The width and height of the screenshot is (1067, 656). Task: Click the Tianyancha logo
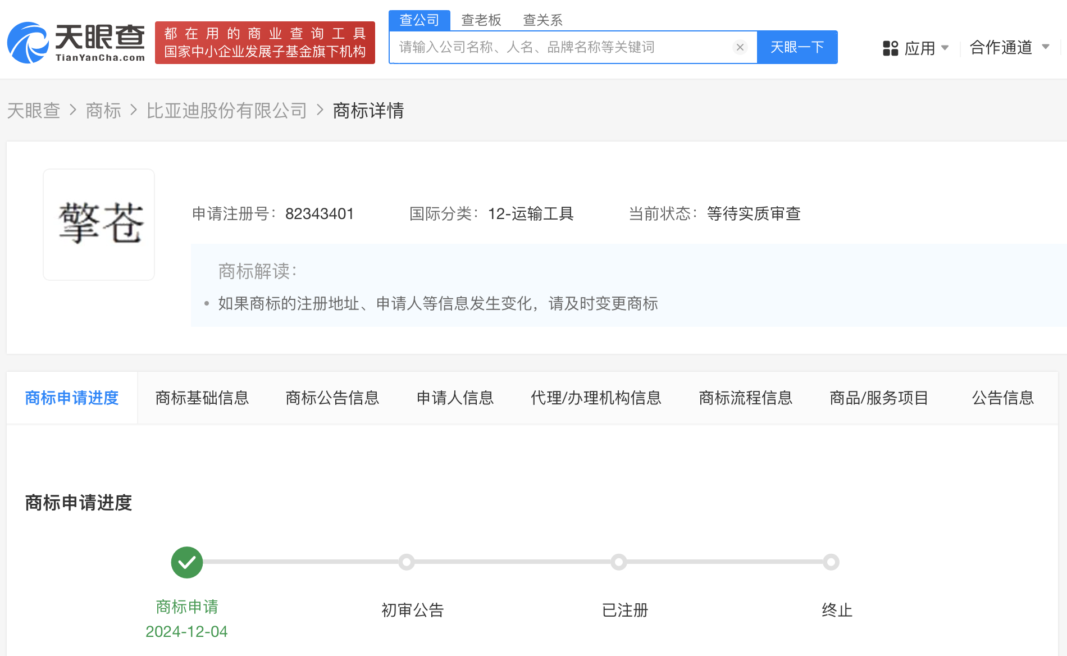point(76,43)
